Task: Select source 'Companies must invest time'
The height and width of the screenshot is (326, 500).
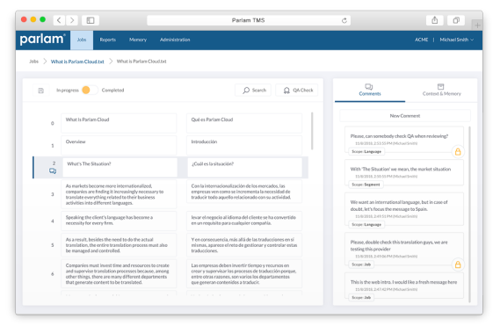Action: click(x=119, y=273)
